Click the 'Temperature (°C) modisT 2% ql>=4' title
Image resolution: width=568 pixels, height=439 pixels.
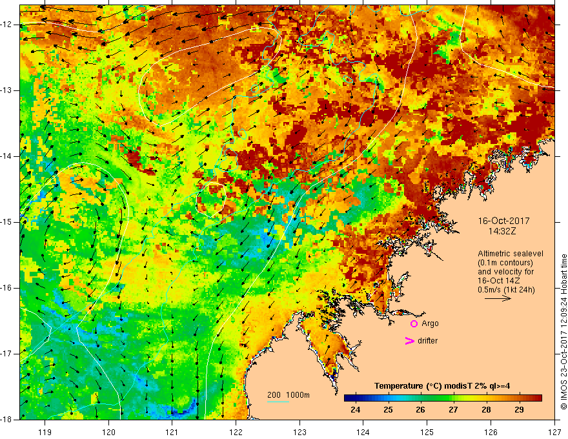[442, 386]
